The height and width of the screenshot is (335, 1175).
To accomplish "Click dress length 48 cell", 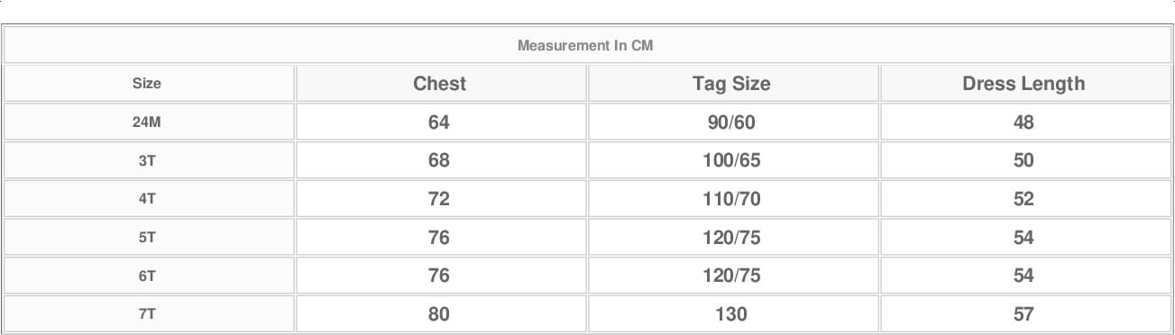I will coord(1024,122).
